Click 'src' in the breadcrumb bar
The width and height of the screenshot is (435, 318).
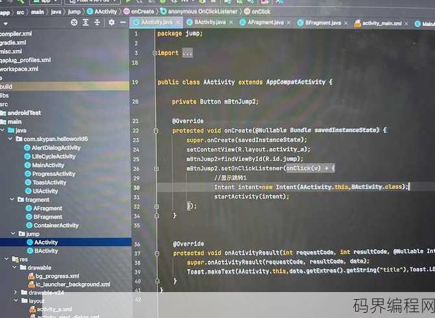[x=20, y=12]
